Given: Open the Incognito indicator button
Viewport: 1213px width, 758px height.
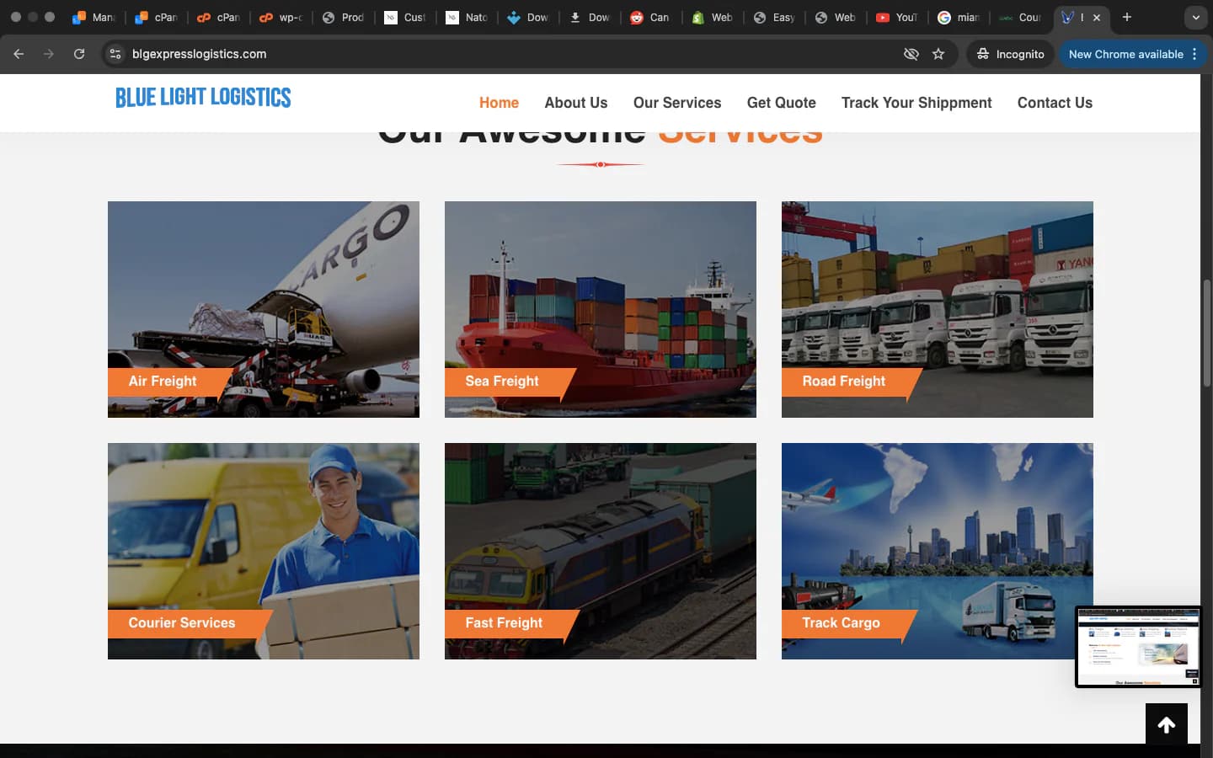Looking at the screenshot, I should click(1010, 54).
